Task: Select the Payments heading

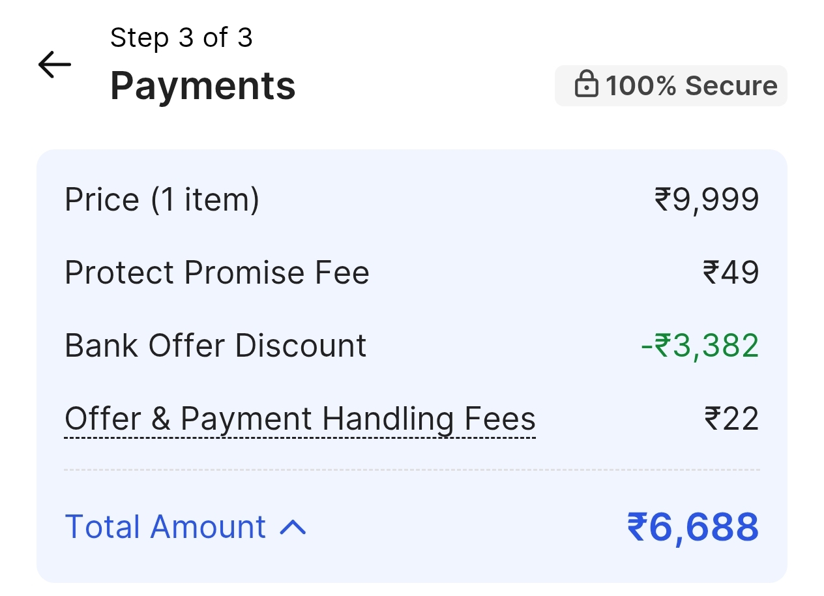Action: (203, 85)
